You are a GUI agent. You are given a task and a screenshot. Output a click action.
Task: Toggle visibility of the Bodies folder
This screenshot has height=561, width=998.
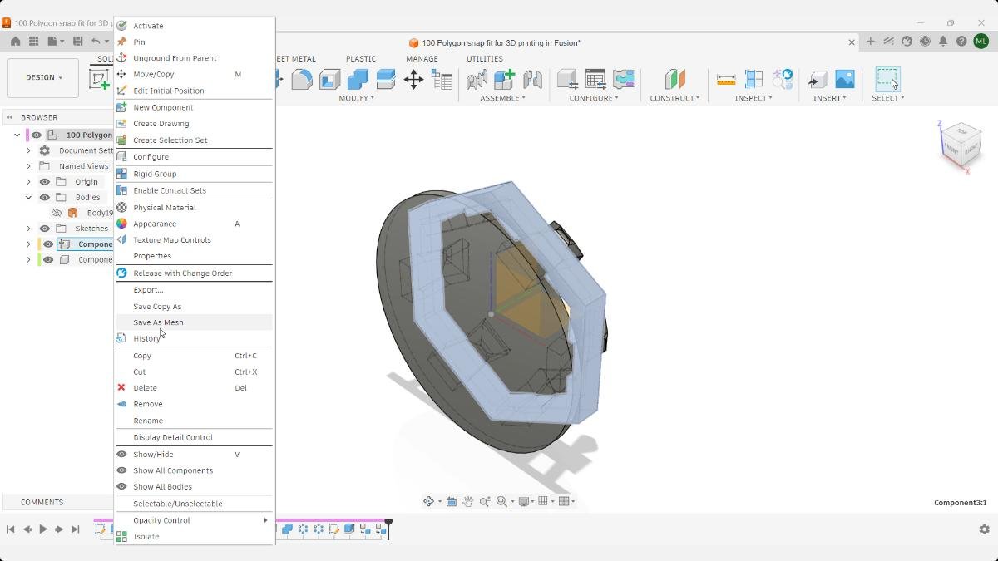click(45, 197)
